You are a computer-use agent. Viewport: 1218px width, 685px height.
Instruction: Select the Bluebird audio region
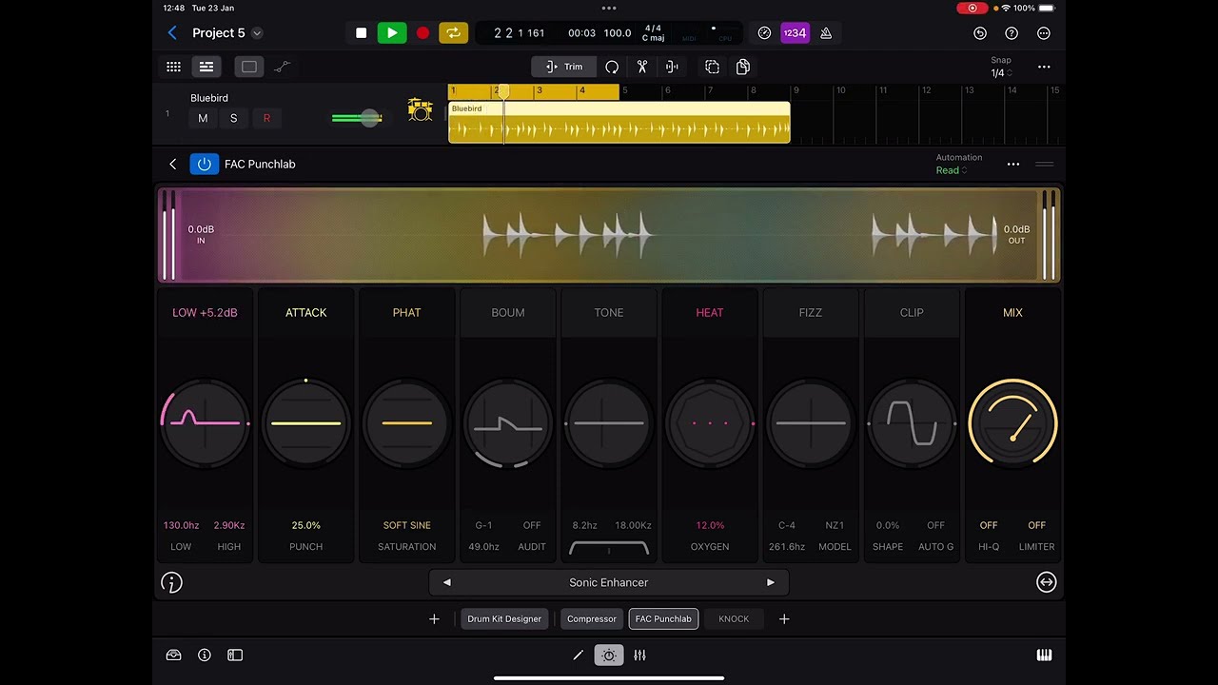tap(619, 123)
